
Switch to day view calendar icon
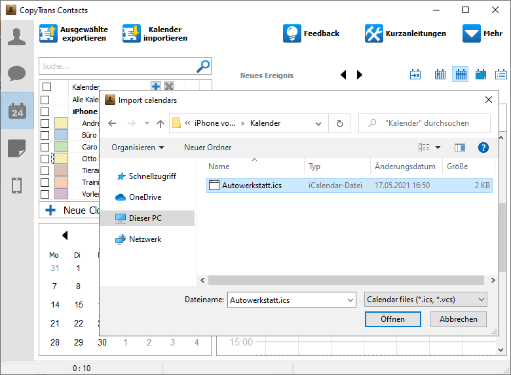(440, 74)
